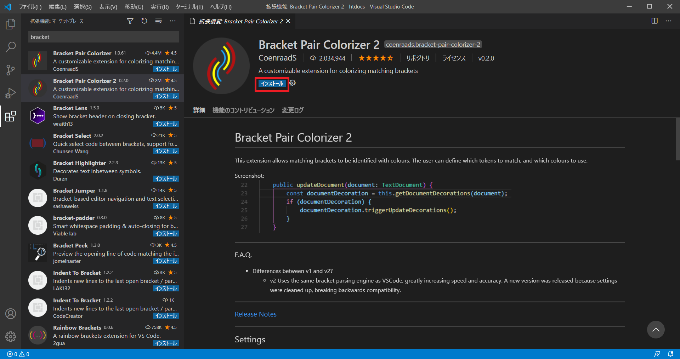Viewport: 680px width, 359px height.
Task: Switch to the 変更ログ changelog tab
Action: click(293, 110)
